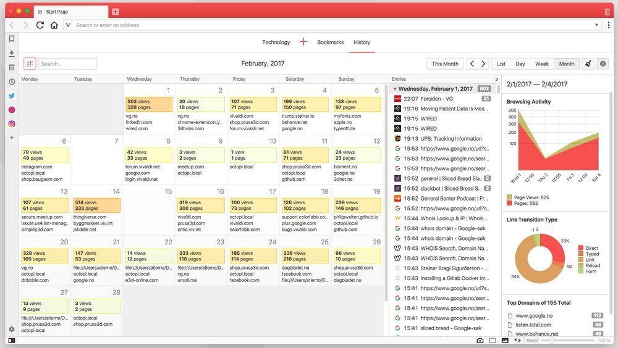Open the Notes panel icon
Screen dimensions: 618x348
[x=12, y=67]
